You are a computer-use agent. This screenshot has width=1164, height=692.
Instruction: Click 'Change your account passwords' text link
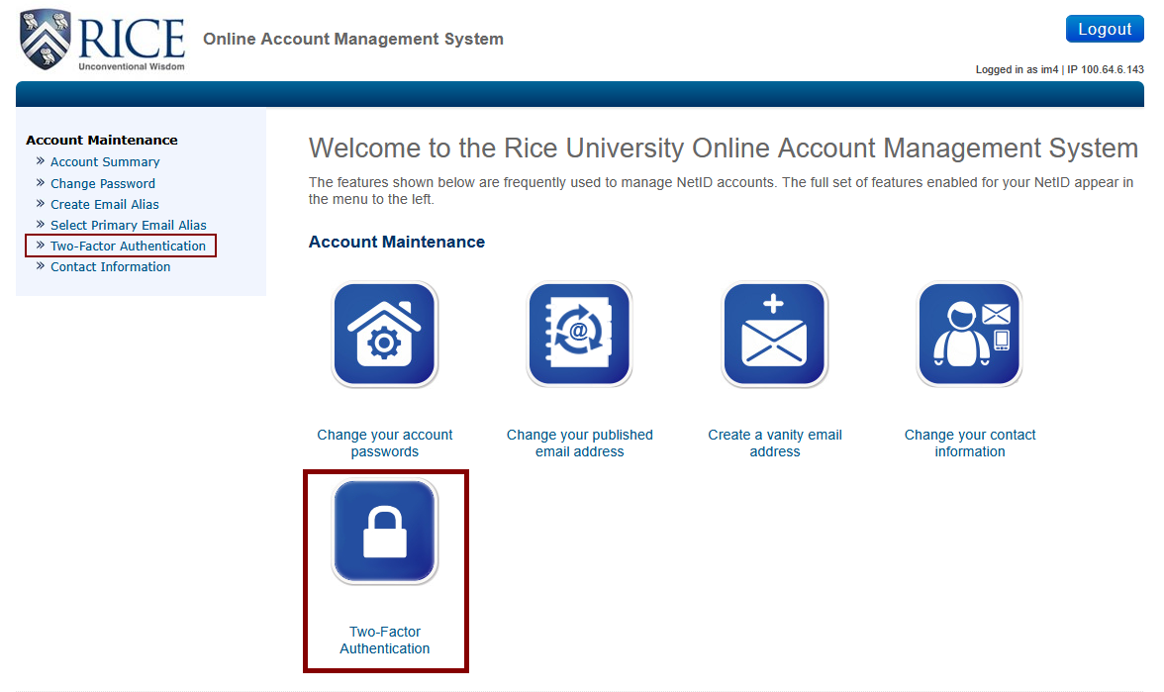384,443
